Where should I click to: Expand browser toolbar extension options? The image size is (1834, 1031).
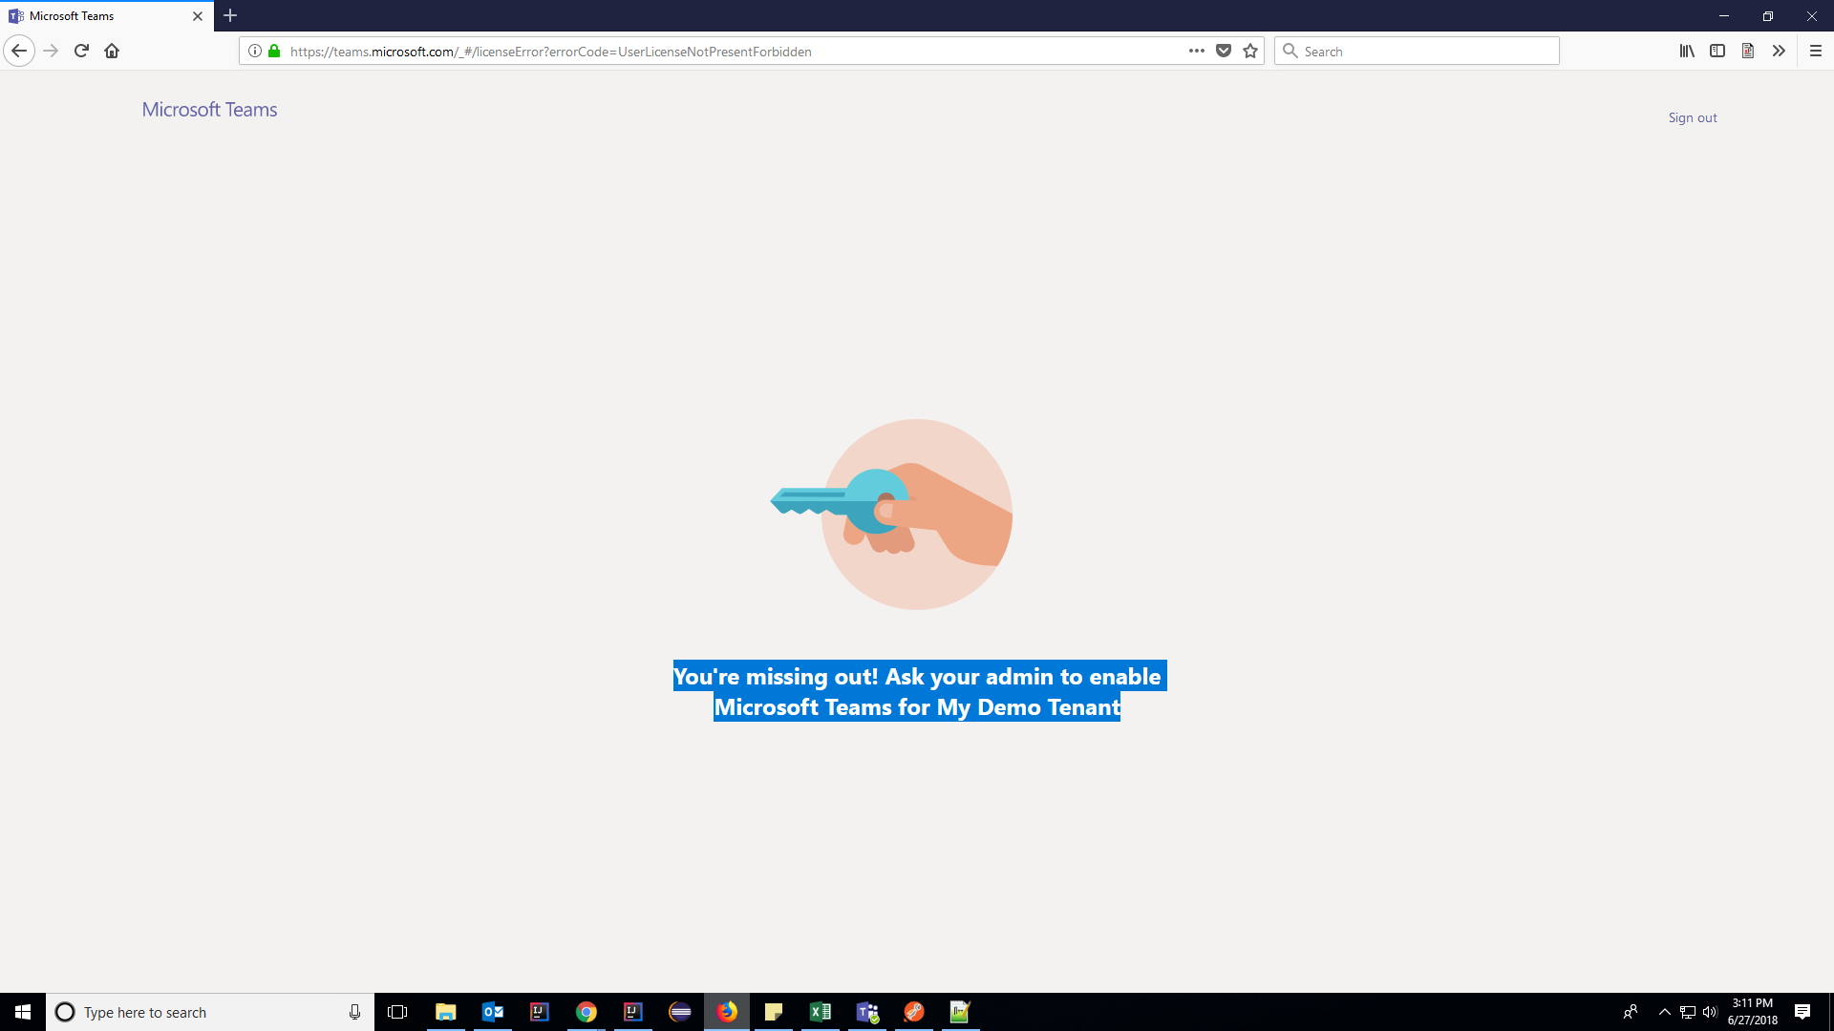pos(1778,51)
